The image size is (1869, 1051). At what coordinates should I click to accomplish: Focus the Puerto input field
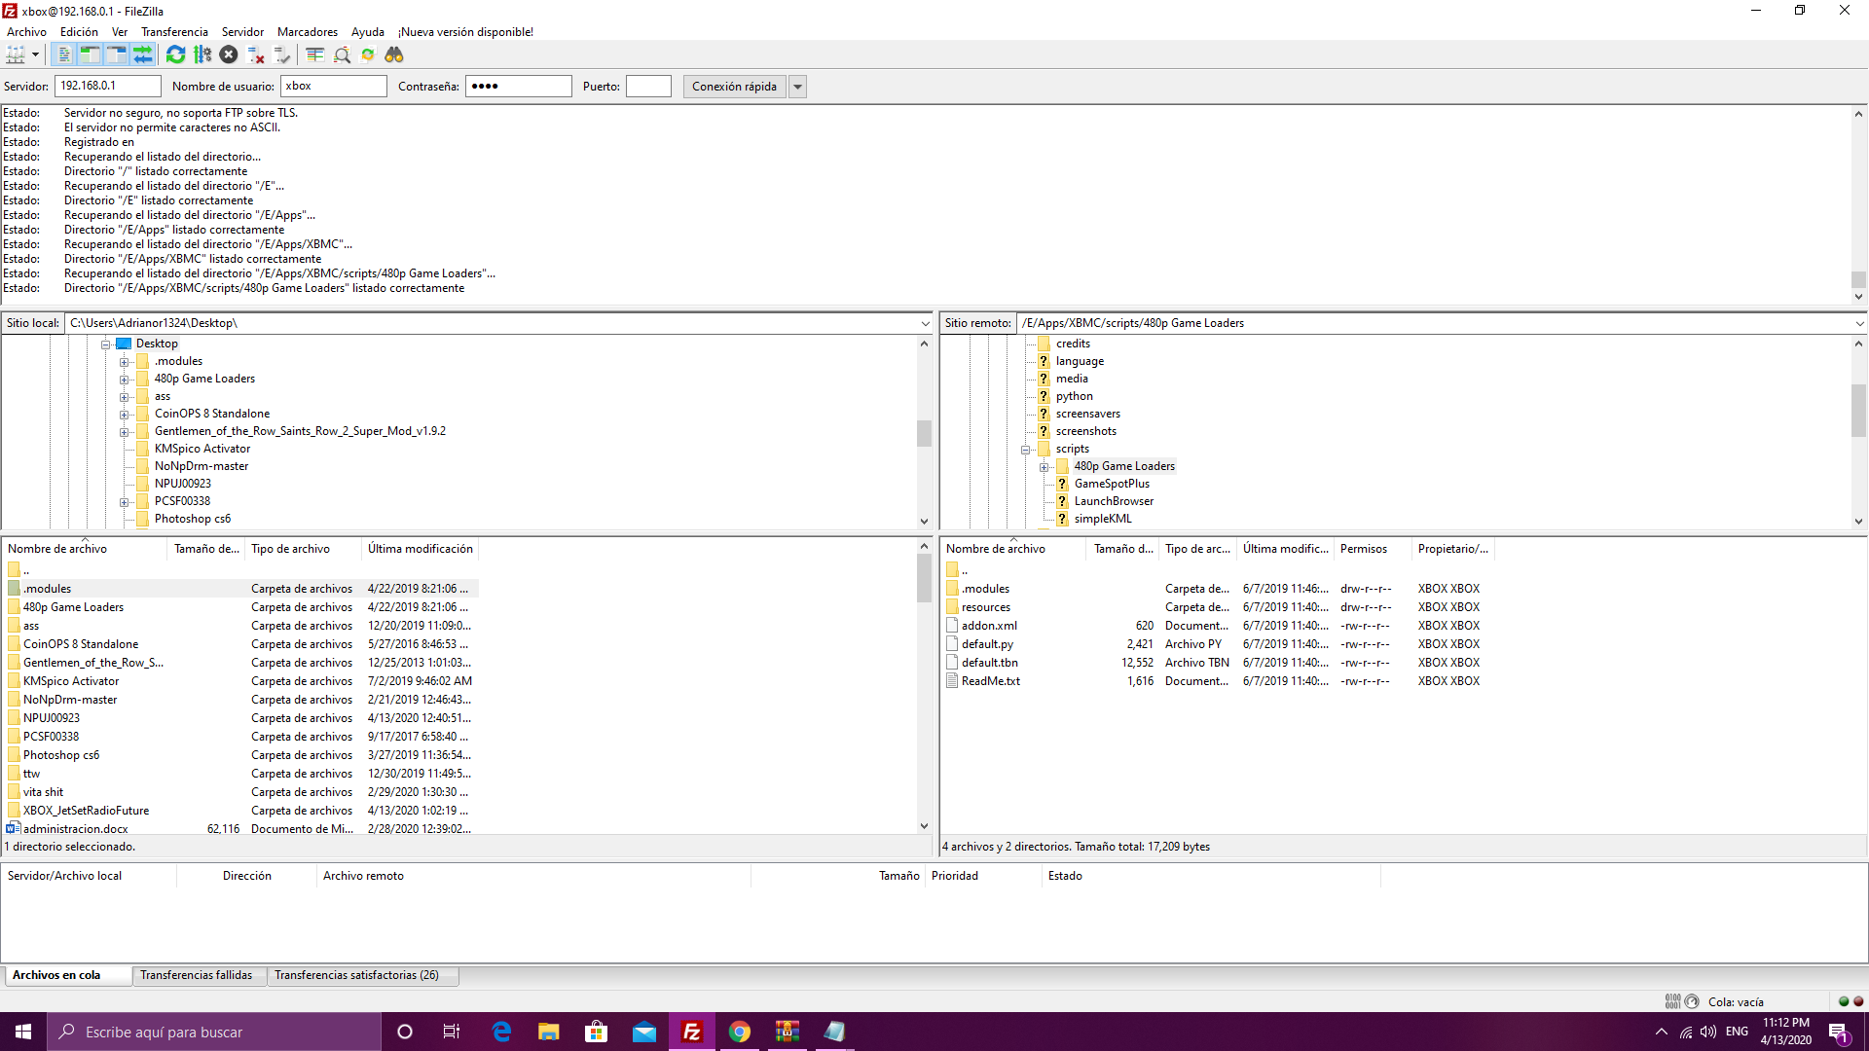point(648,86)
